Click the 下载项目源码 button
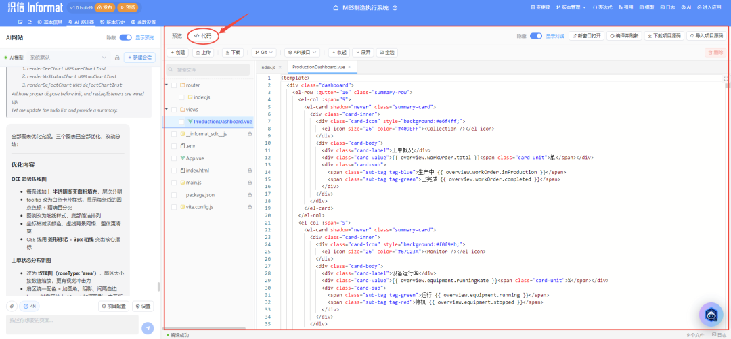This screenshot has height=339, width=731. [665, 36]
